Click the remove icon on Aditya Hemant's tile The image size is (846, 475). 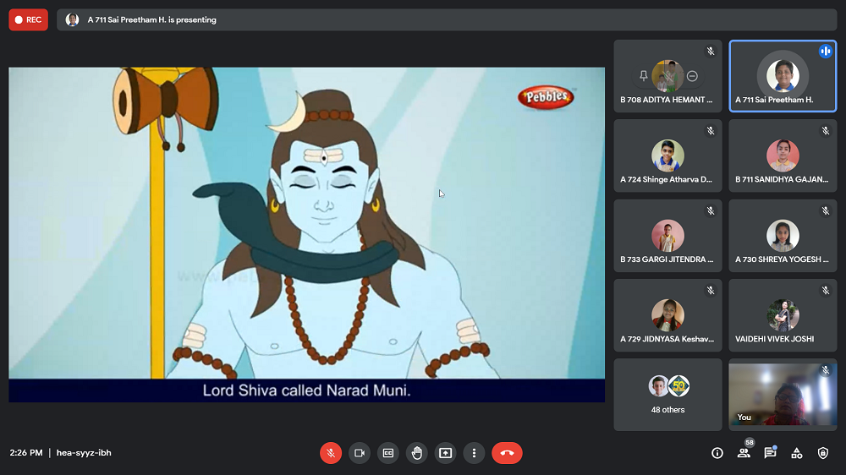click(692, 76)
